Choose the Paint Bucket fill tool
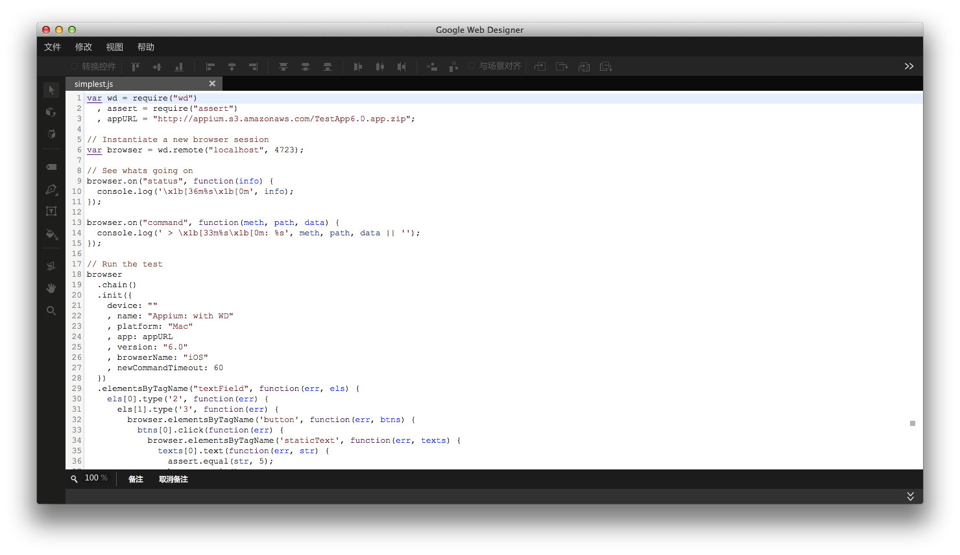 (x=51, y=234)
